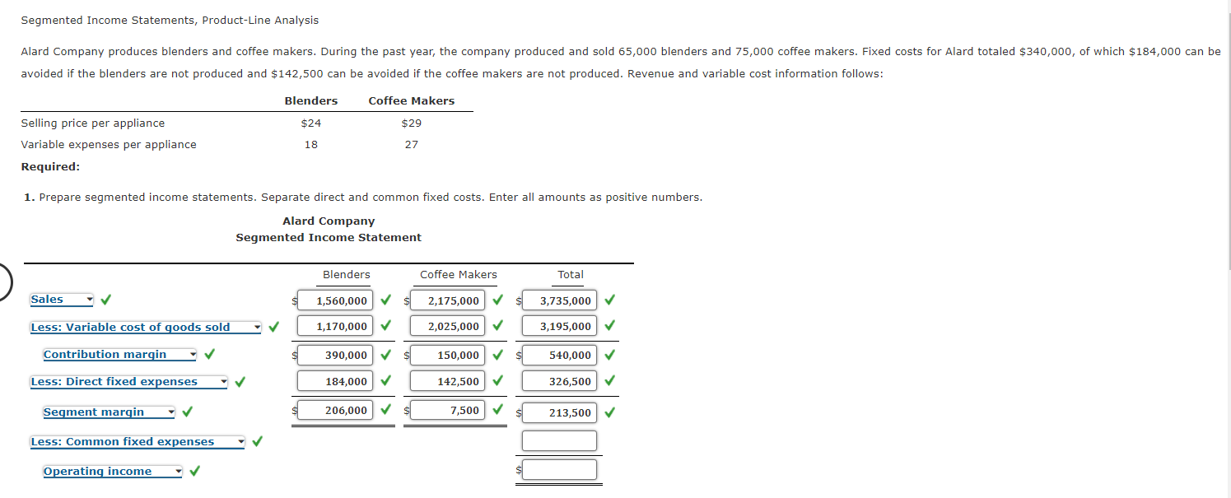
Task: Expand the Segment margin dropdown
Action: pos(109,412)
